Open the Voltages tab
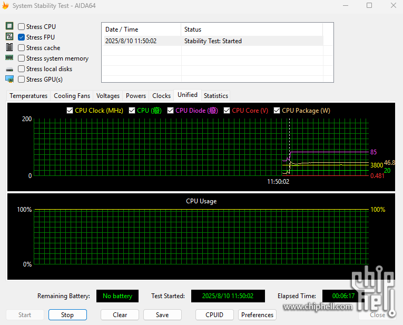The image size is (403, 325). (x=108, y=96)
